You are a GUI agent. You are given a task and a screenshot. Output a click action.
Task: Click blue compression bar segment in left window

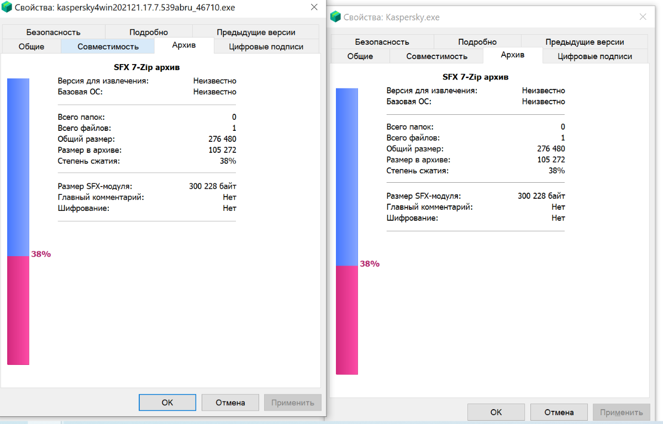[18, 167]
